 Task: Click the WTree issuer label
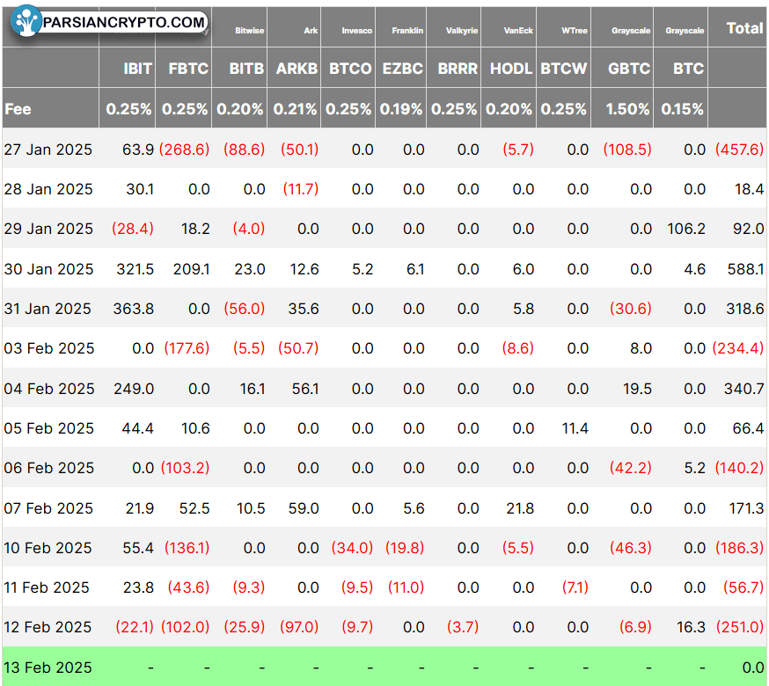click(575, 31)
